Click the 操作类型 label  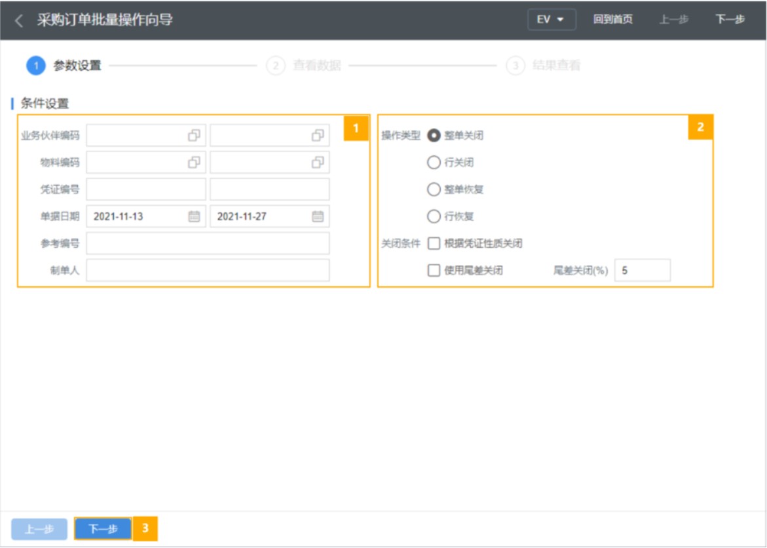(x=401, y=136)
